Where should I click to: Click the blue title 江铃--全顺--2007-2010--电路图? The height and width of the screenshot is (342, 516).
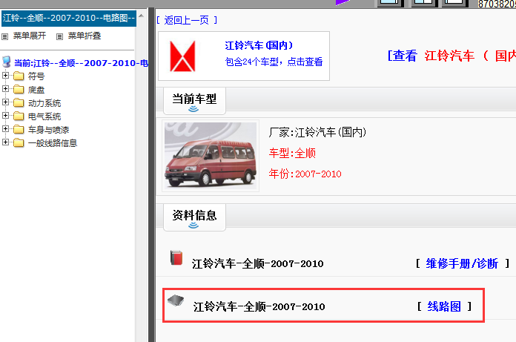tap(69, 18)
